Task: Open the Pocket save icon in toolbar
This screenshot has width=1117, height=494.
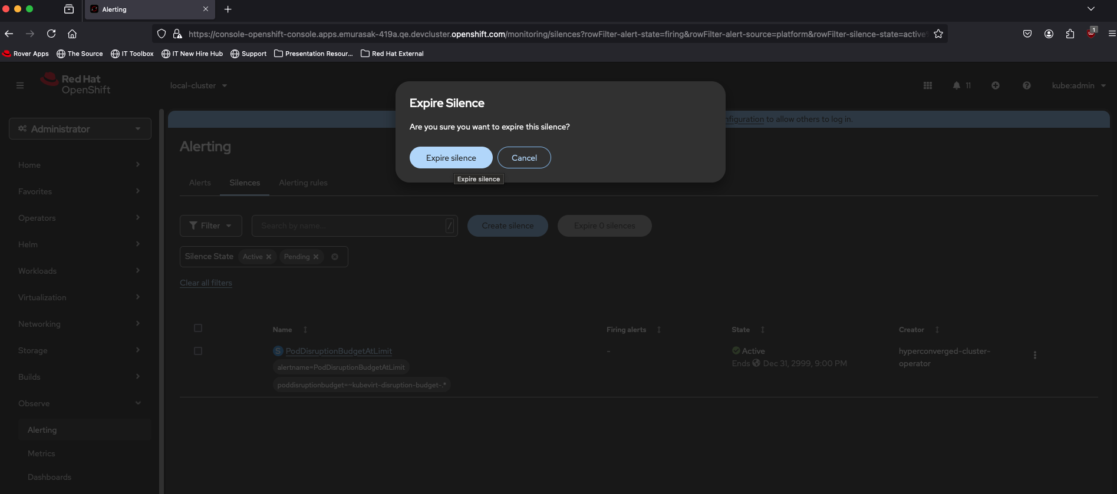Action: pos(1027,34)
